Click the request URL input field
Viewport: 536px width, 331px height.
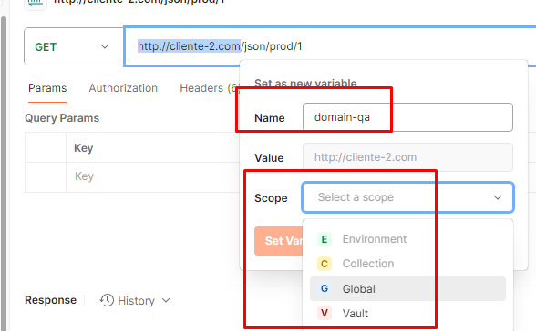(330, 46)
